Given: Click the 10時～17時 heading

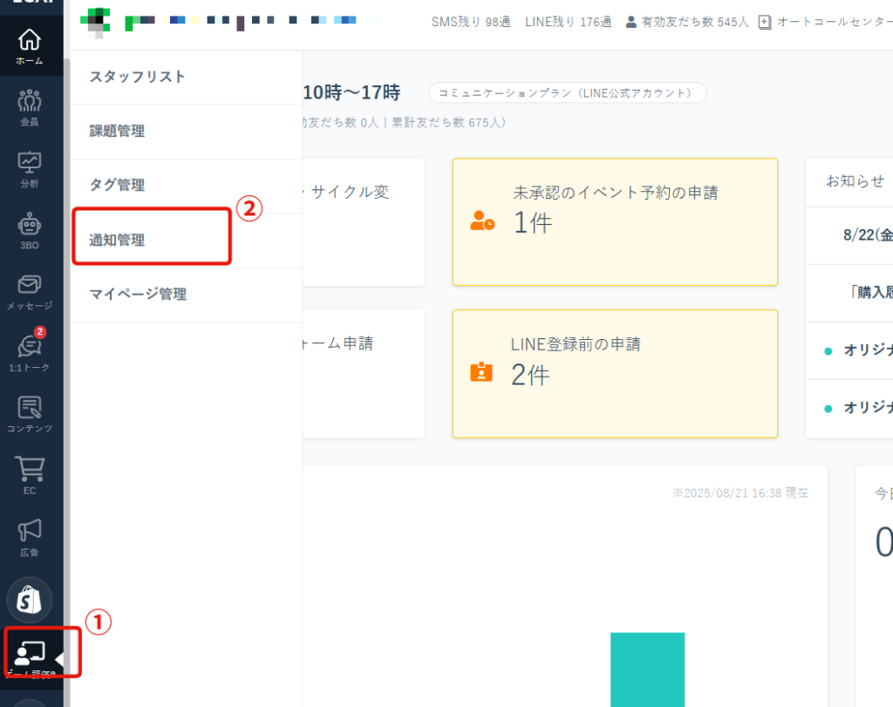Looking at the screenshot, I should pos(351,92).
